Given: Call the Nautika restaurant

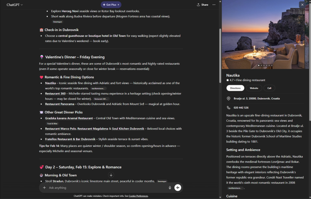Looking at the screenshot, I should tap(269, 88).
